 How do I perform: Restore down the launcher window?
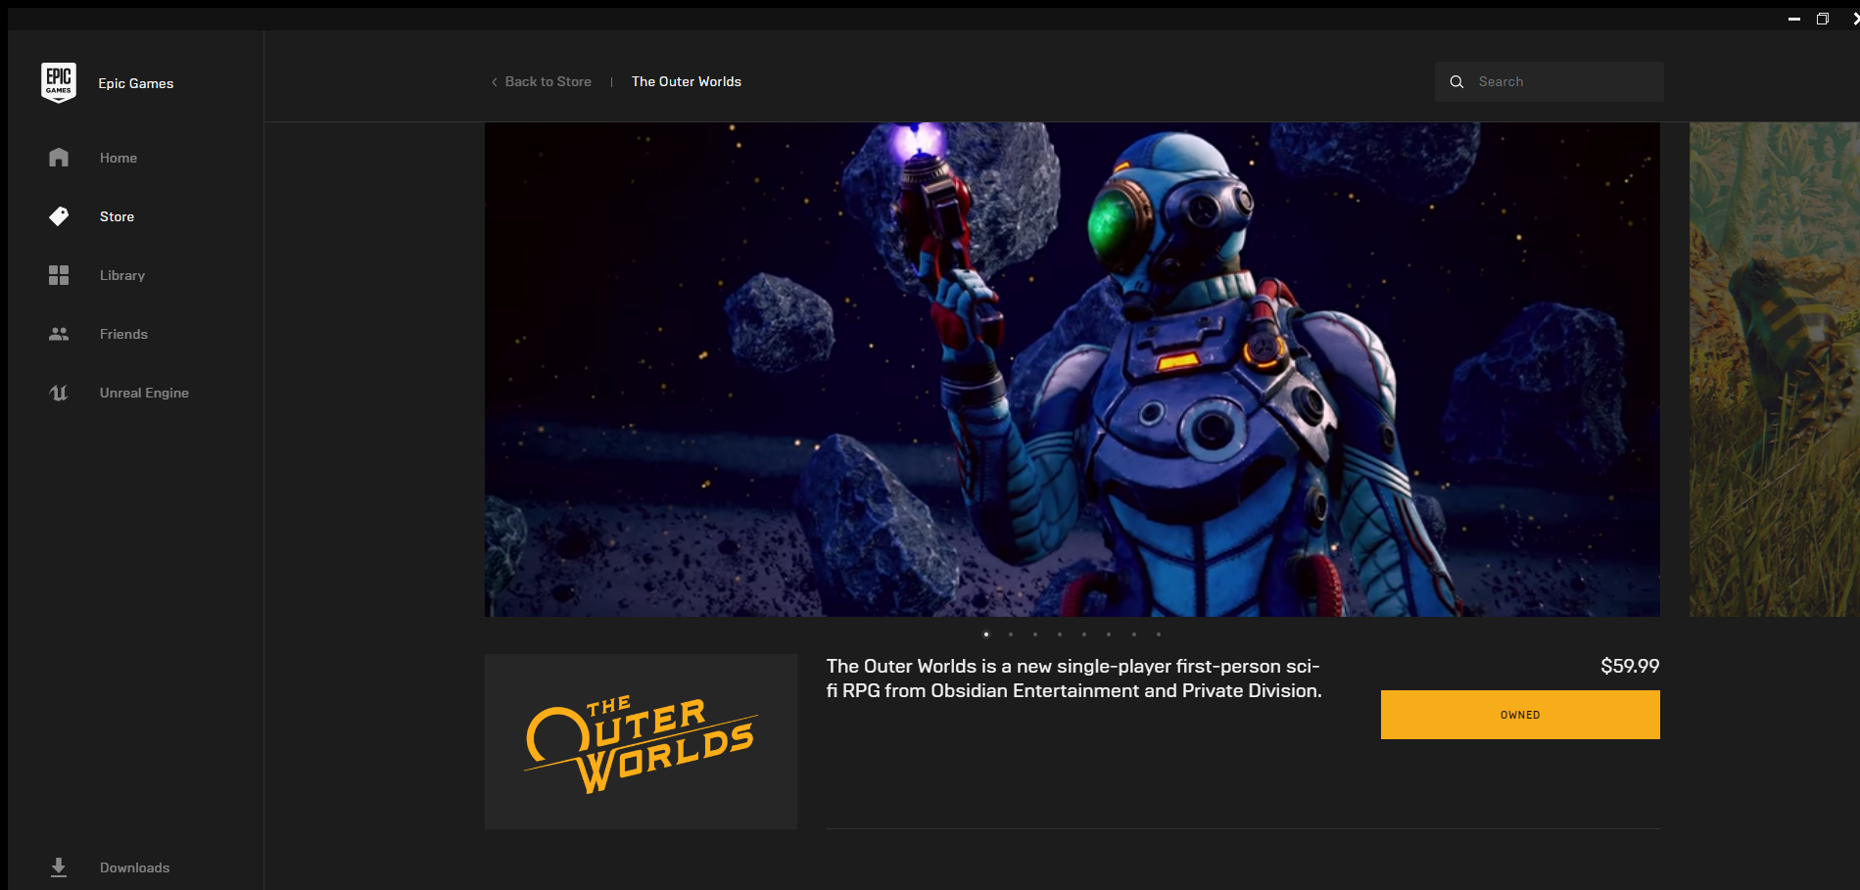(x=1823, y=19)
